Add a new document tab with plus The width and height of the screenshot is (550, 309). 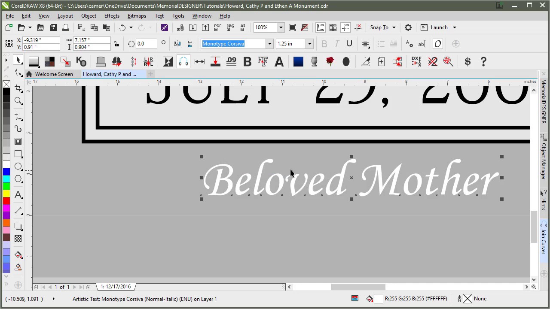tap(150, 74)
